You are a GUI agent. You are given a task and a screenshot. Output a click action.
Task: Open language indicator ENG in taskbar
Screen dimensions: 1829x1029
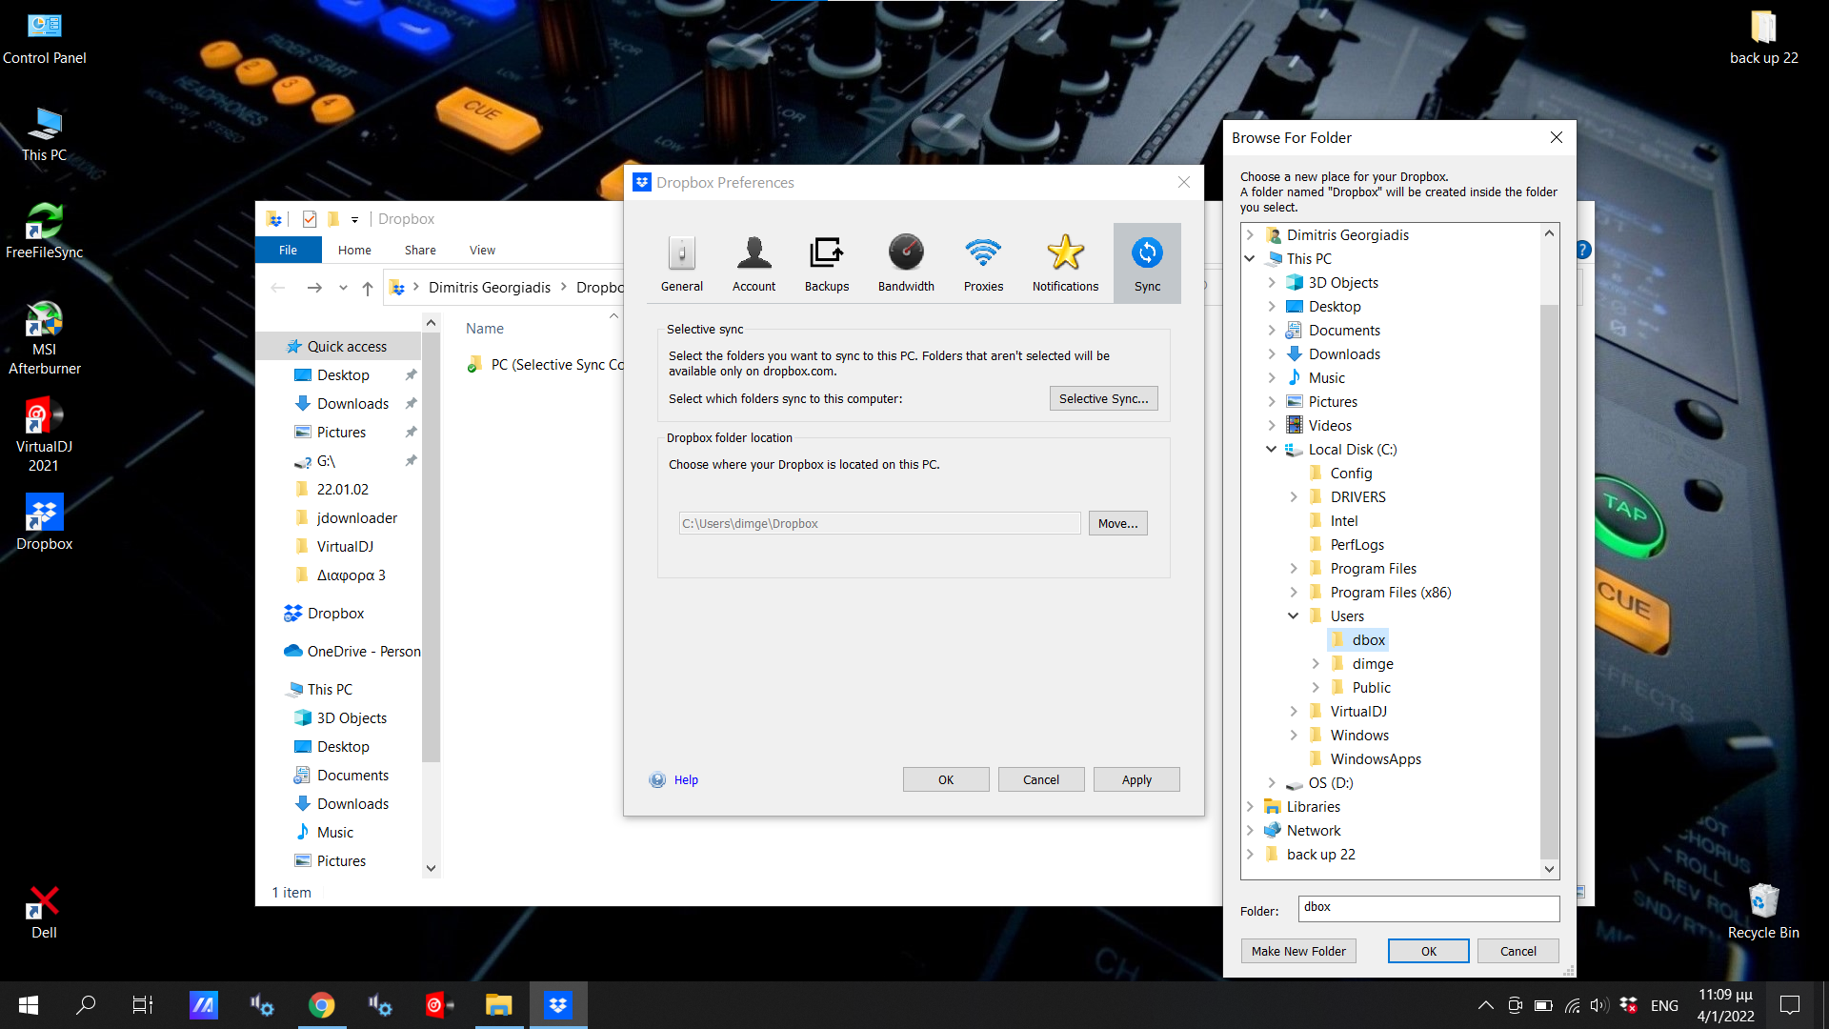(1664, 1005)
